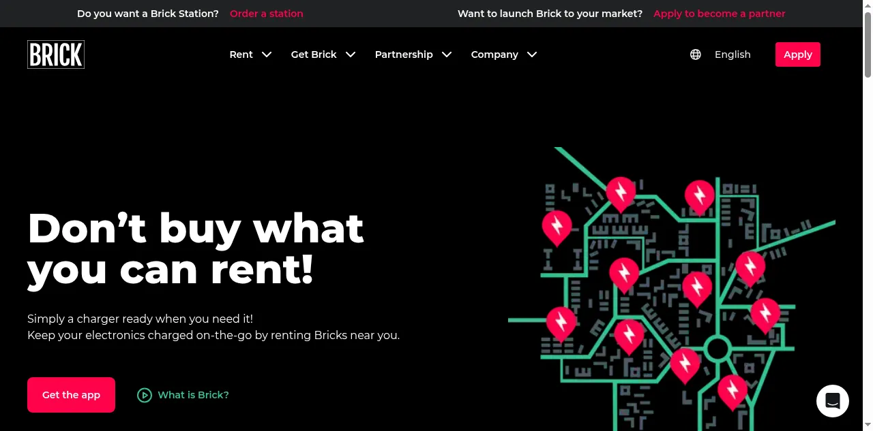This screenshot has height=431, width=873.
Task: Open the Company menu item
Action: (494, 54)
